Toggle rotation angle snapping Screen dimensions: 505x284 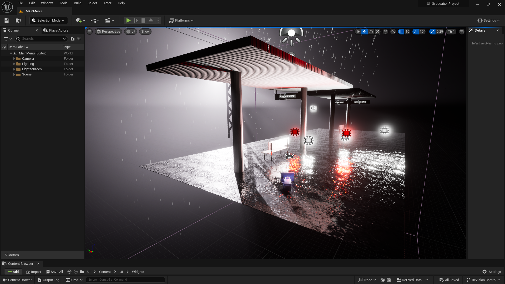(416, 32)
